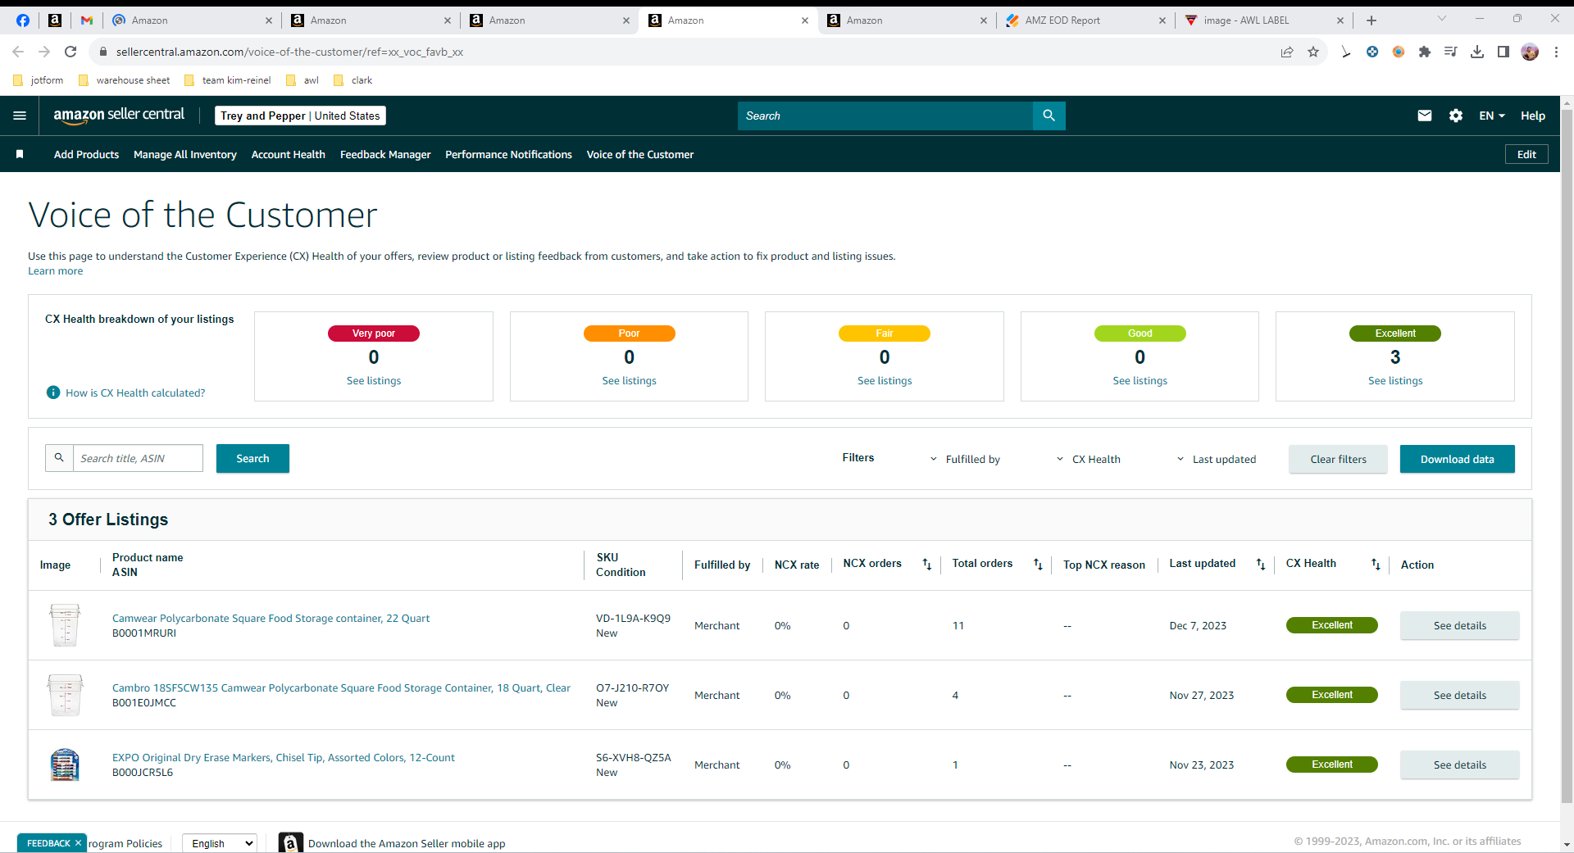Open the Settings gear icon
1574x853 pixels.
coord(1456,116)
